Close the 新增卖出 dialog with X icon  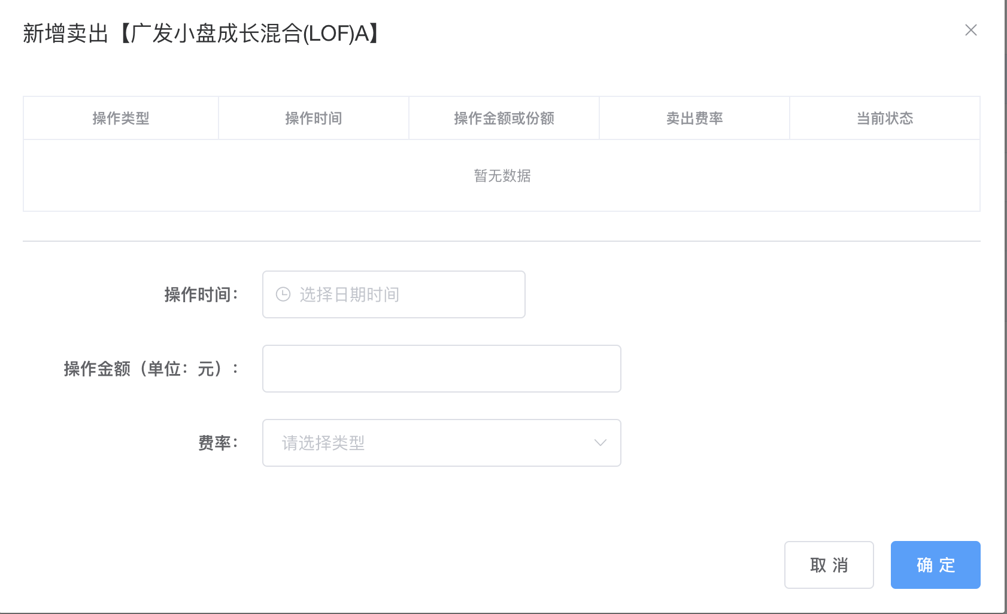970,30
